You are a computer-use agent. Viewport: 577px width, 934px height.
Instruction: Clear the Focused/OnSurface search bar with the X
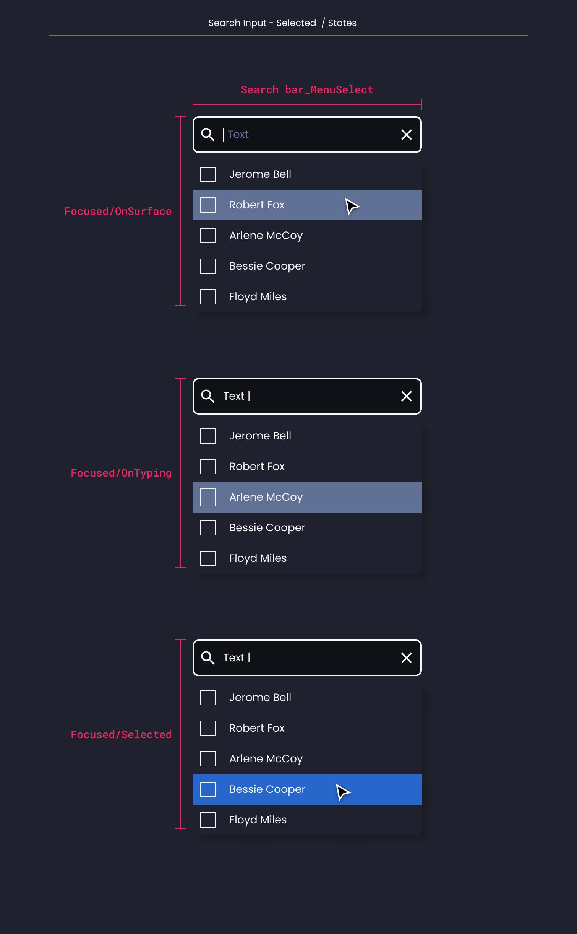click(407, 135)
